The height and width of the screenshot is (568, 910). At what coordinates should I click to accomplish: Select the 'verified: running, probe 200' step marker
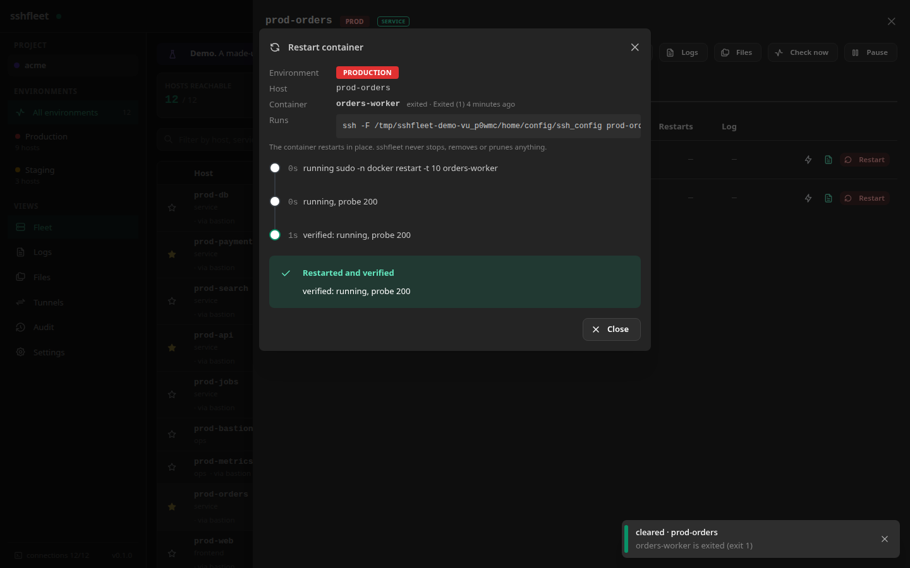275,235
